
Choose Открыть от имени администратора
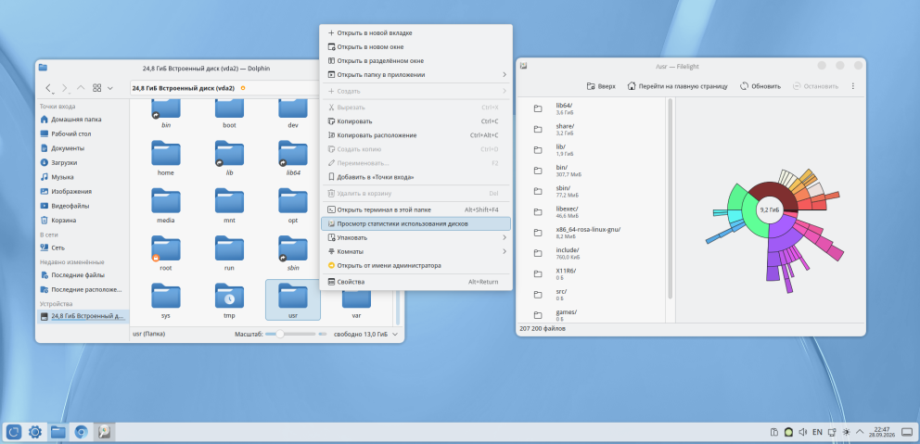(x=416, y=266)
